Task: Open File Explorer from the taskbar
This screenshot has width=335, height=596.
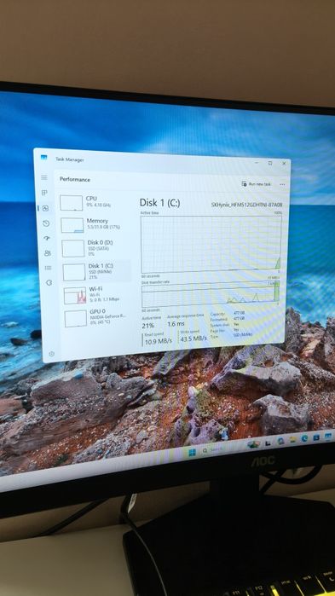Action: coord(292,440)
